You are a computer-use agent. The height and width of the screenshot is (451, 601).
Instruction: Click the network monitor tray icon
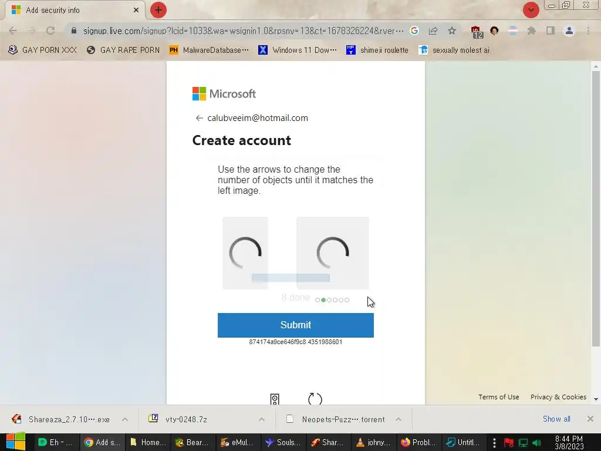[523, 443]
